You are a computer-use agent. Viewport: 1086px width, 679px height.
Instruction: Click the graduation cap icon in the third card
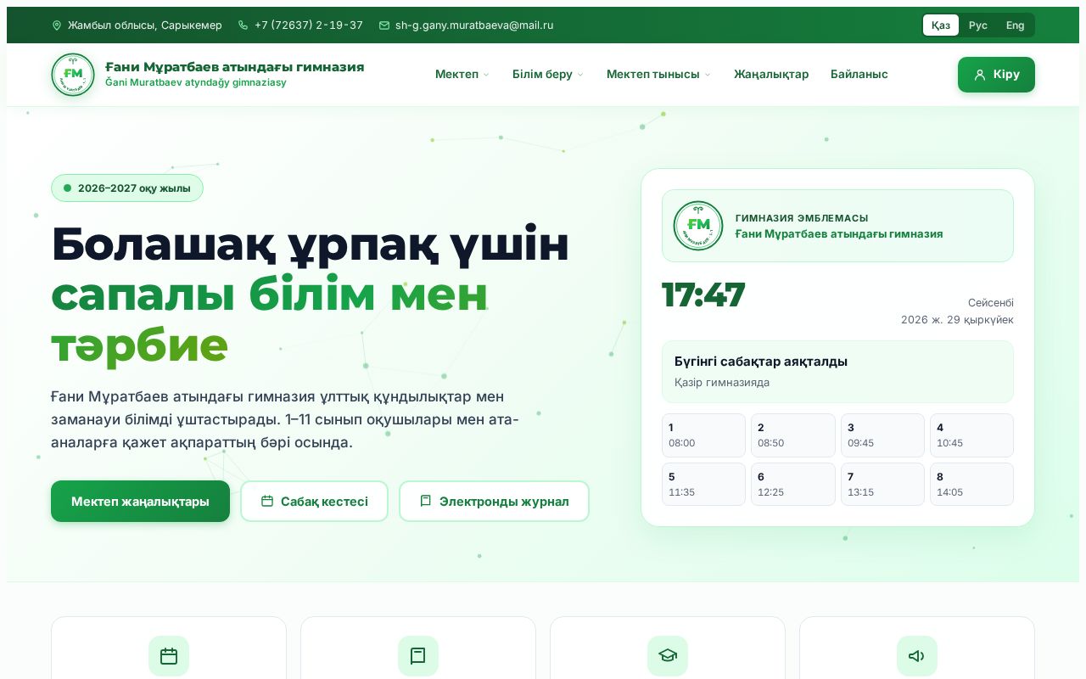668,656
